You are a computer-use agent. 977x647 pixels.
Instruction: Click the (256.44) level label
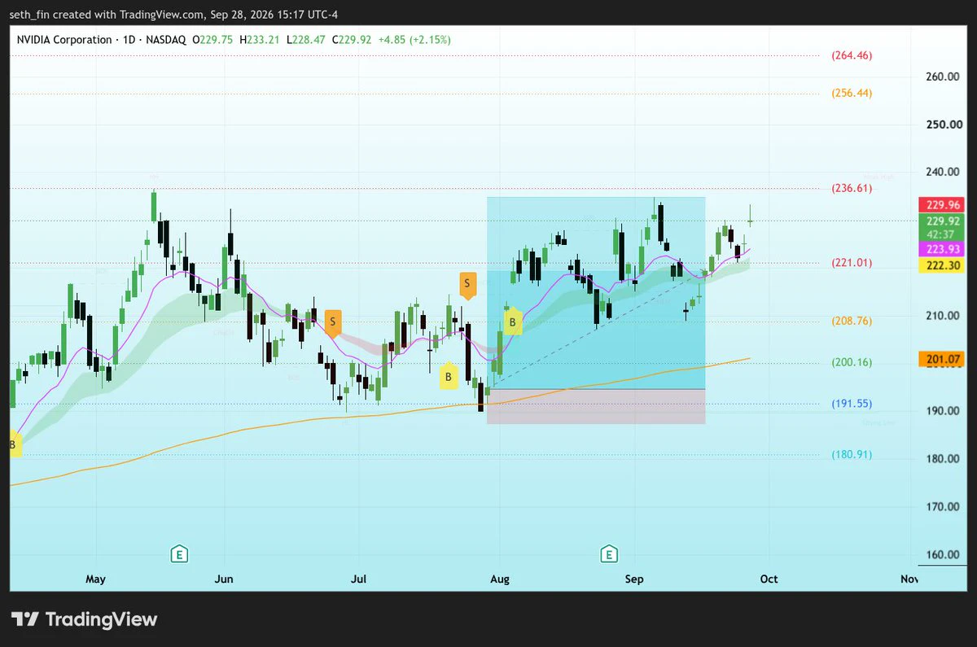coord(852,94)
